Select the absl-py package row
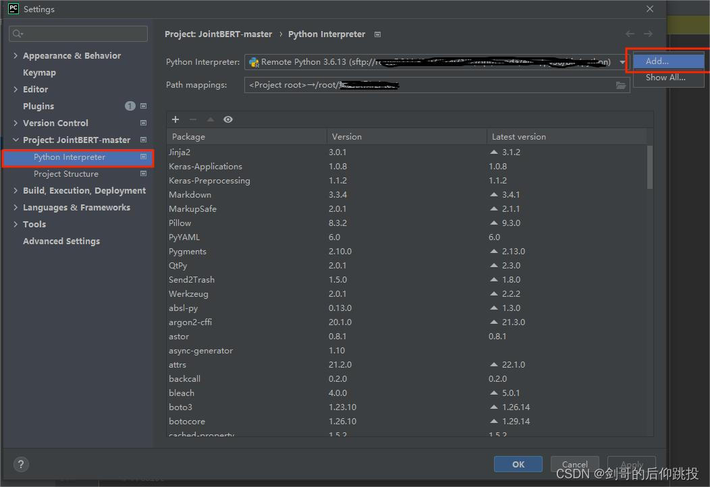The image size is (710, 487). (x=406, y=308)
